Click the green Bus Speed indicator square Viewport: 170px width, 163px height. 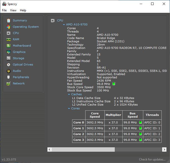tap(114, 84)
